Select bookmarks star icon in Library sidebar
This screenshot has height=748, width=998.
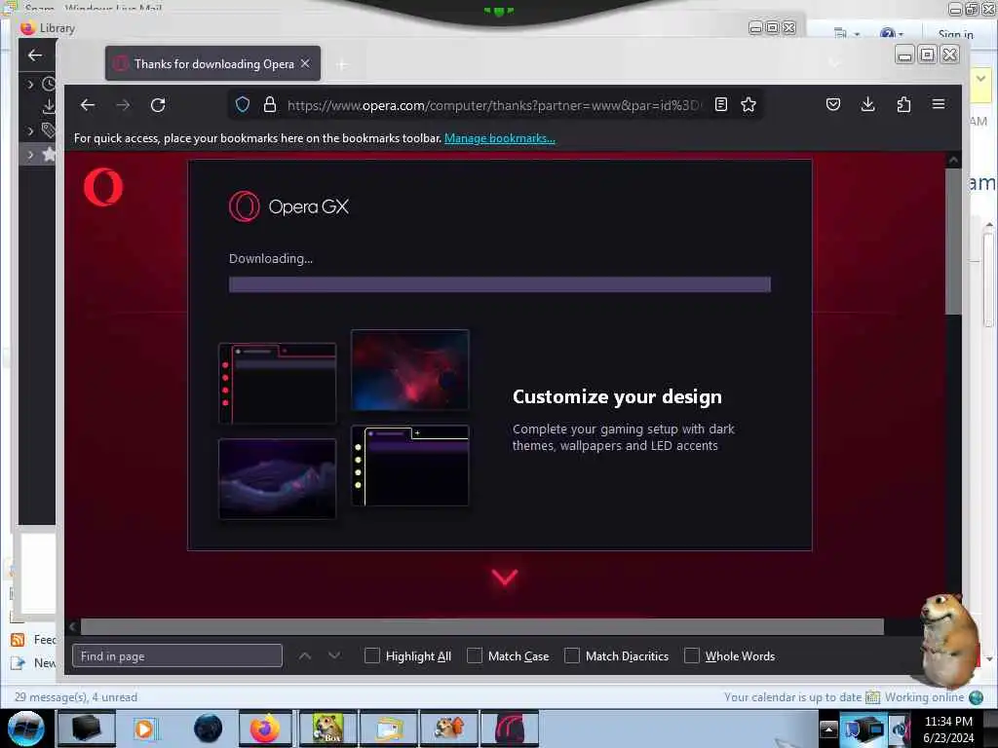pos(49,154)
